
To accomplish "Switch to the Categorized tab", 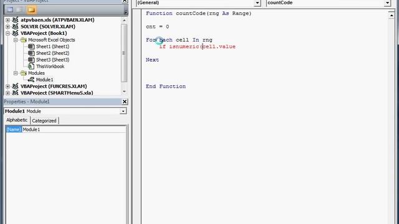I will [x=44, y=121].
